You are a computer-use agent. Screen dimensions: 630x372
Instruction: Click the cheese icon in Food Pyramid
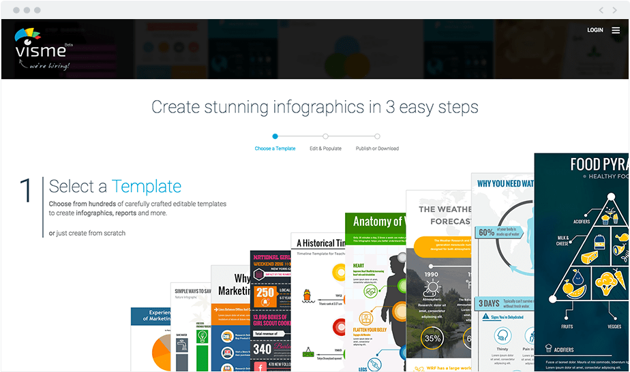589,257
